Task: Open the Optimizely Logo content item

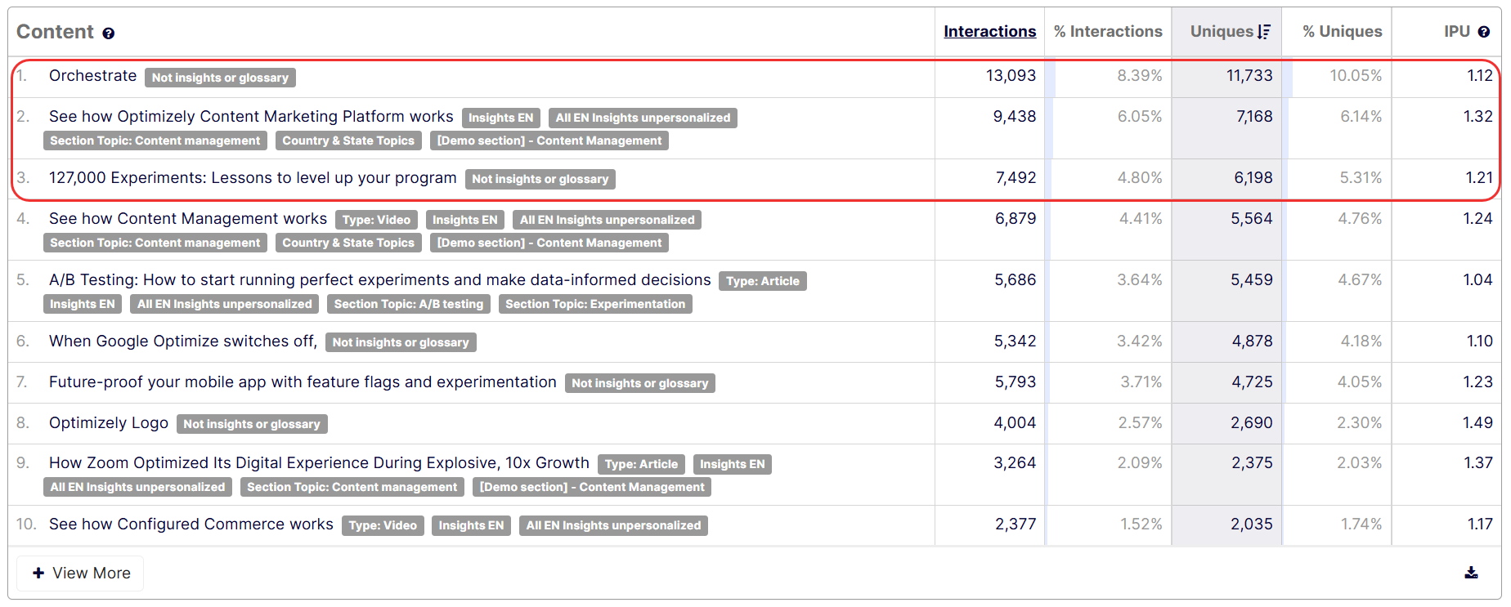Action: coord(108,423)
